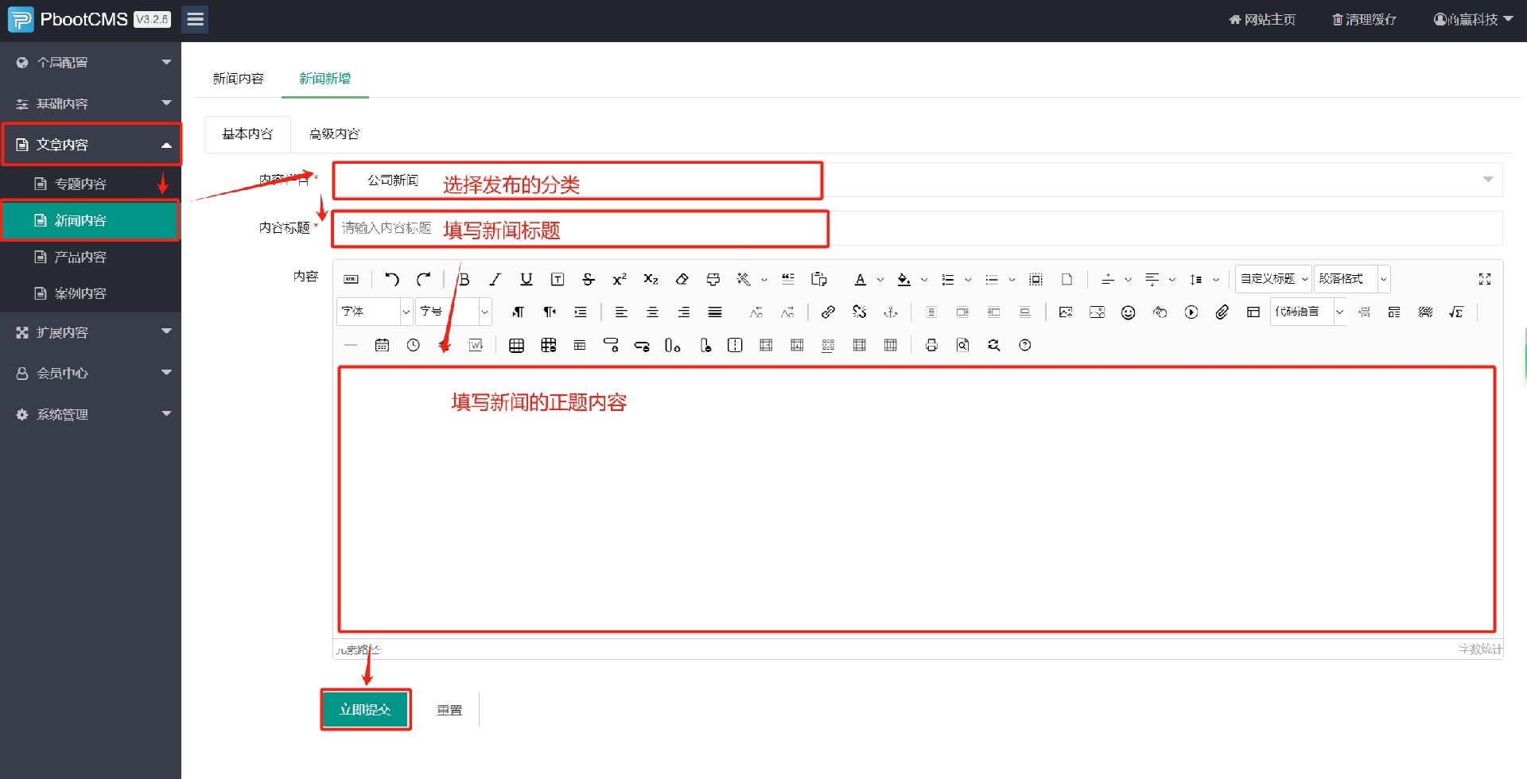Expand the editor to fullscreen
Image resolution: width=1527 pixels, height=779 pixels.
tap(1484, 279)
